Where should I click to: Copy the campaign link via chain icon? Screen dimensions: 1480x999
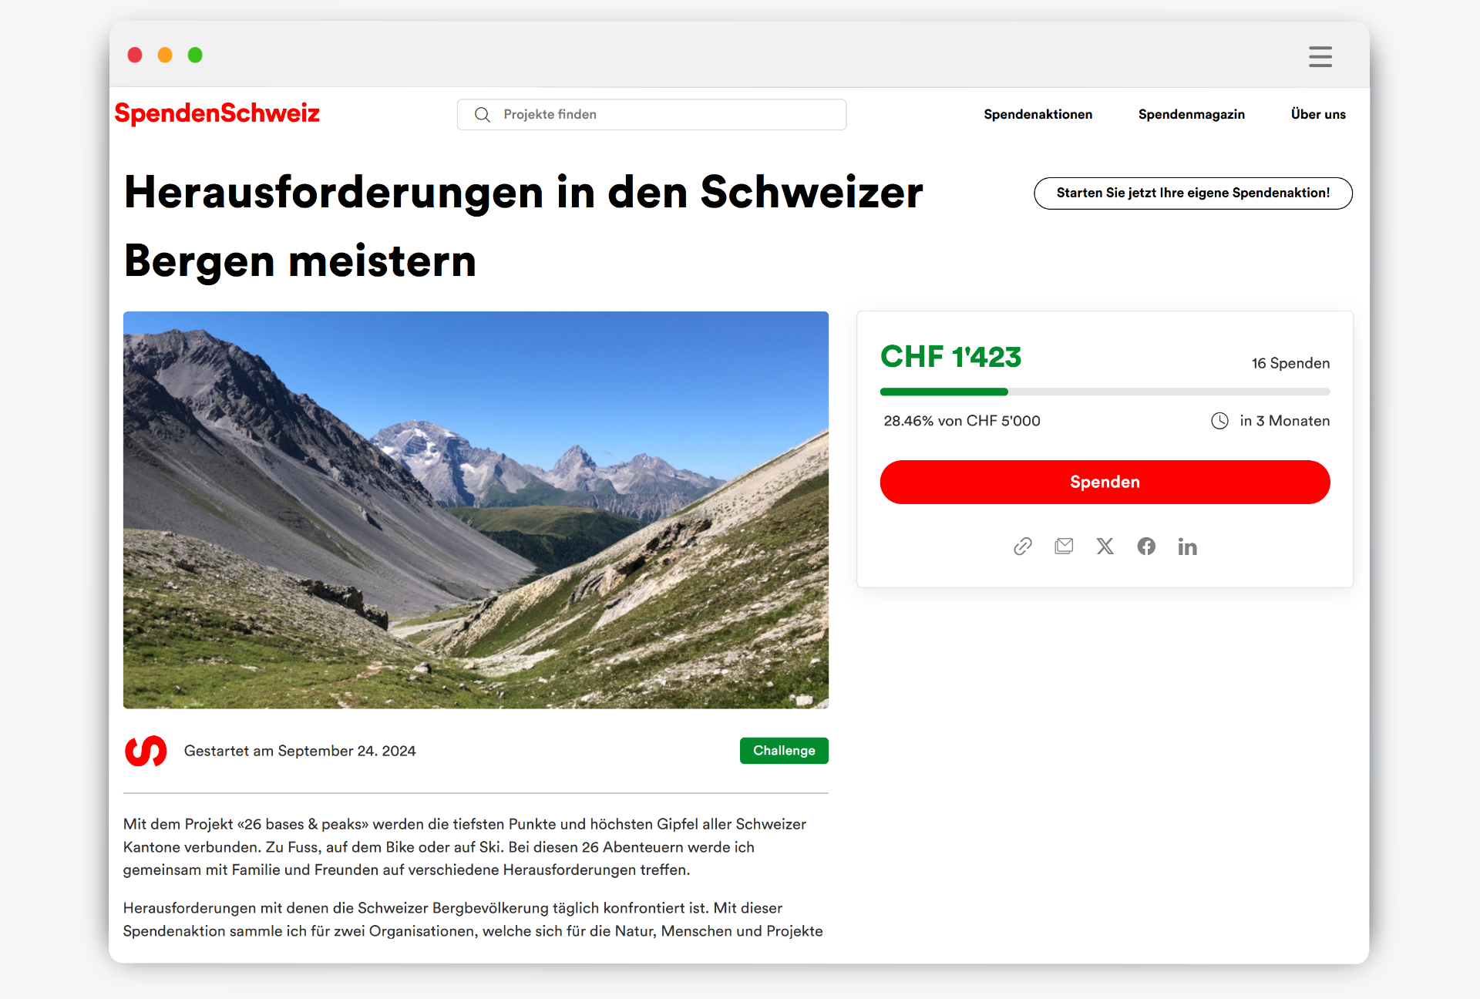tap(1022, 547)
